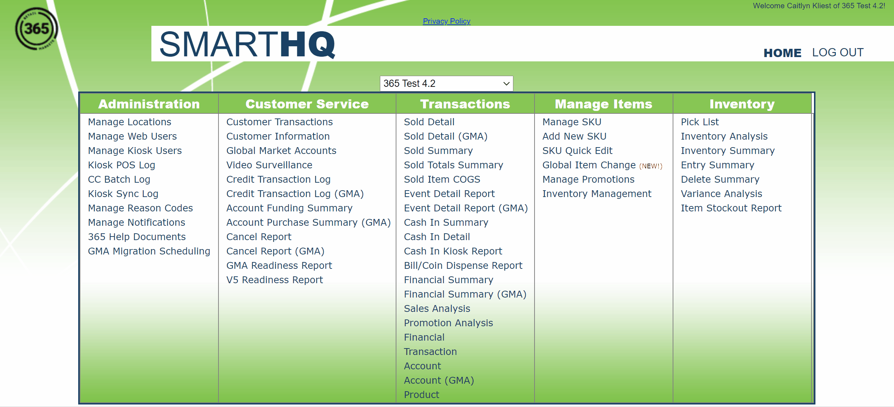Image resolution: width=894 pixels, height=407 pixels.
Task: Open Variance Analysis
Action: point(721,194)
